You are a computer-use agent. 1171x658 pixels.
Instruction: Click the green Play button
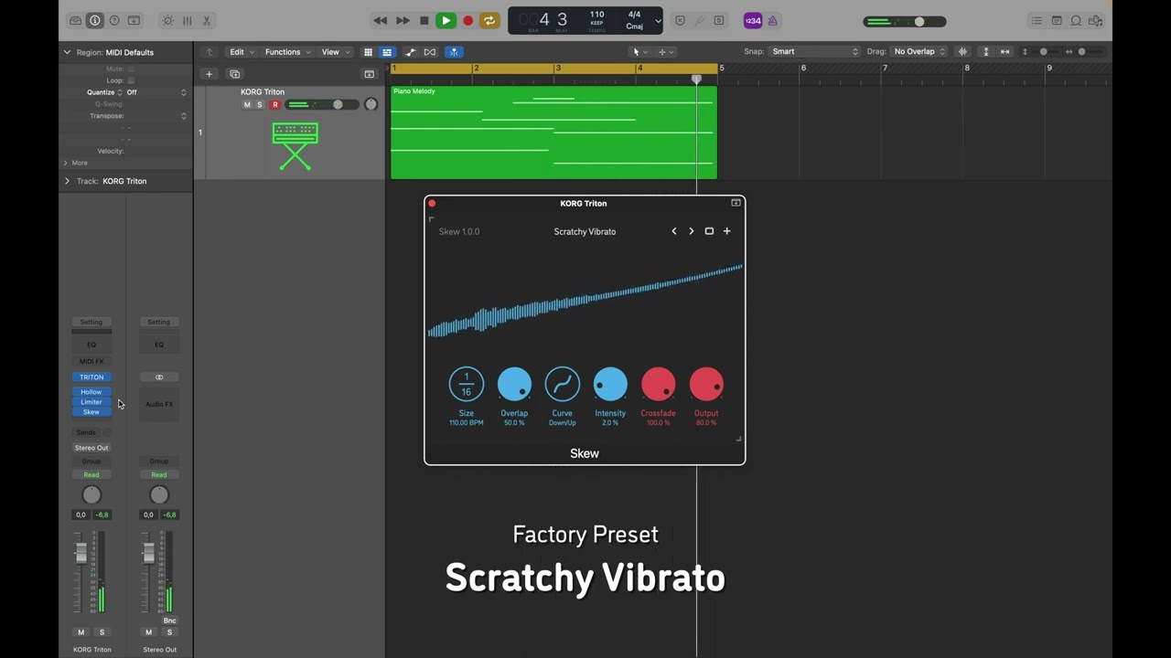(446, 20)
